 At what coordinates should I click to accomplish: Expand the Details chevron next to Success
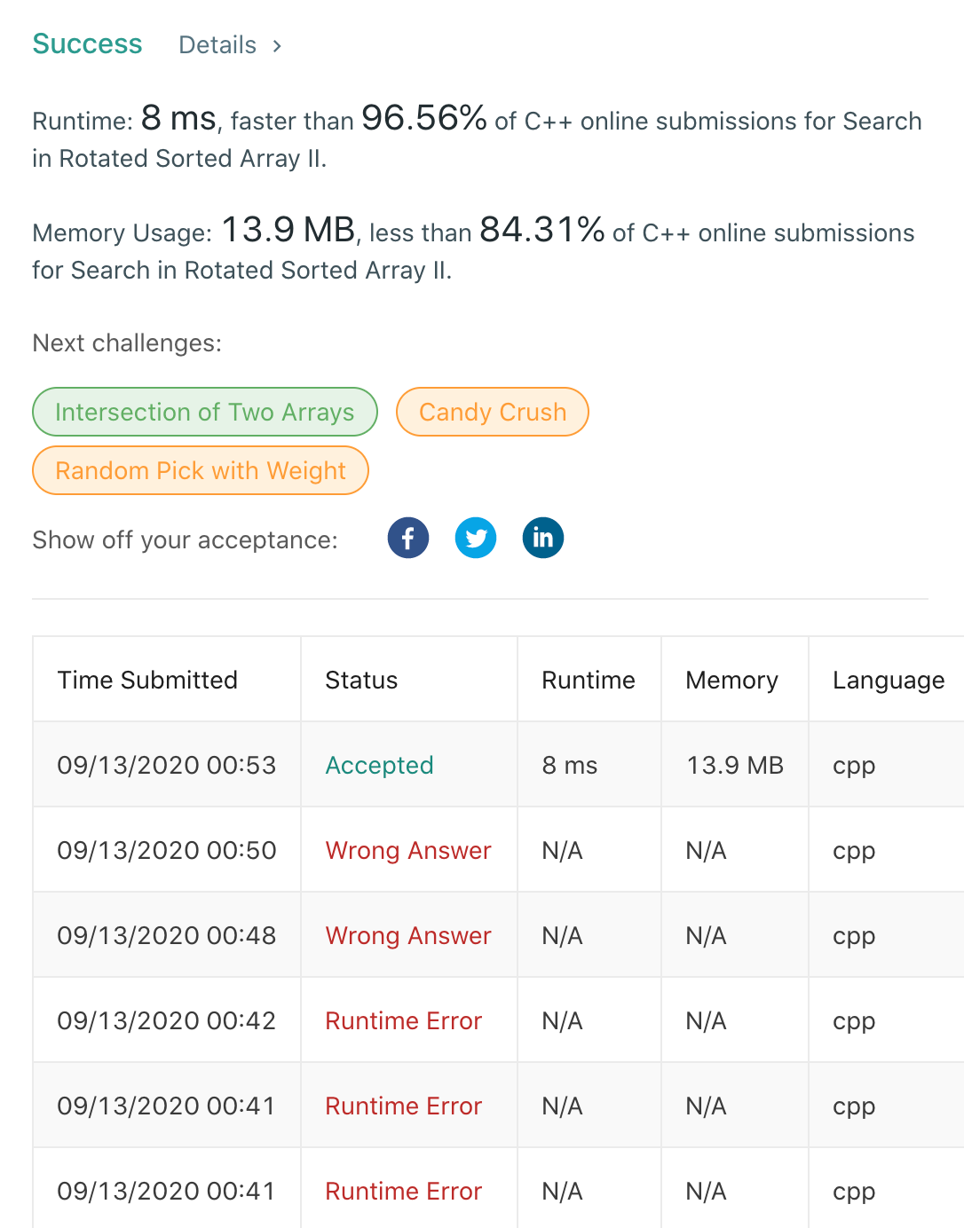click(276, 45)
